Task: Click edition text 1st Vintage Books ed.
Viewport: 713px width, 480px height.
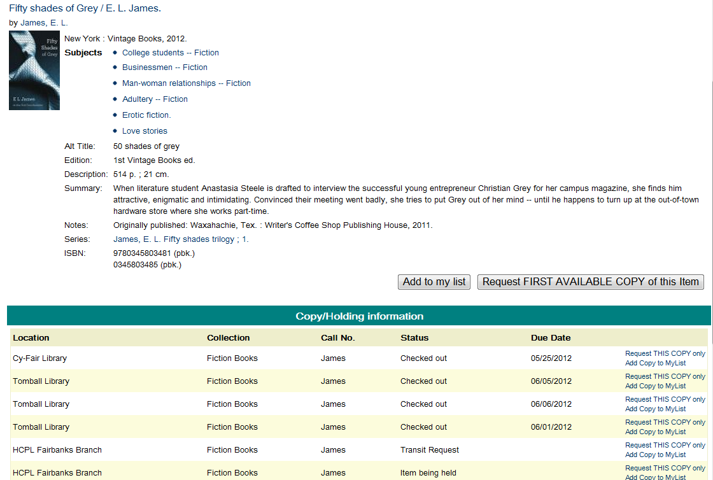Action: (x=154, y=160)
